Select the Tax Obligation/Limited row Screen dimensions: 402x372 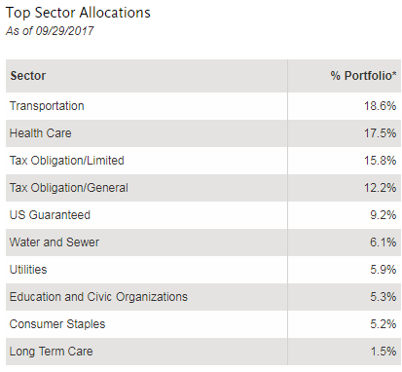pyautogui.click(x=203, y=161)
